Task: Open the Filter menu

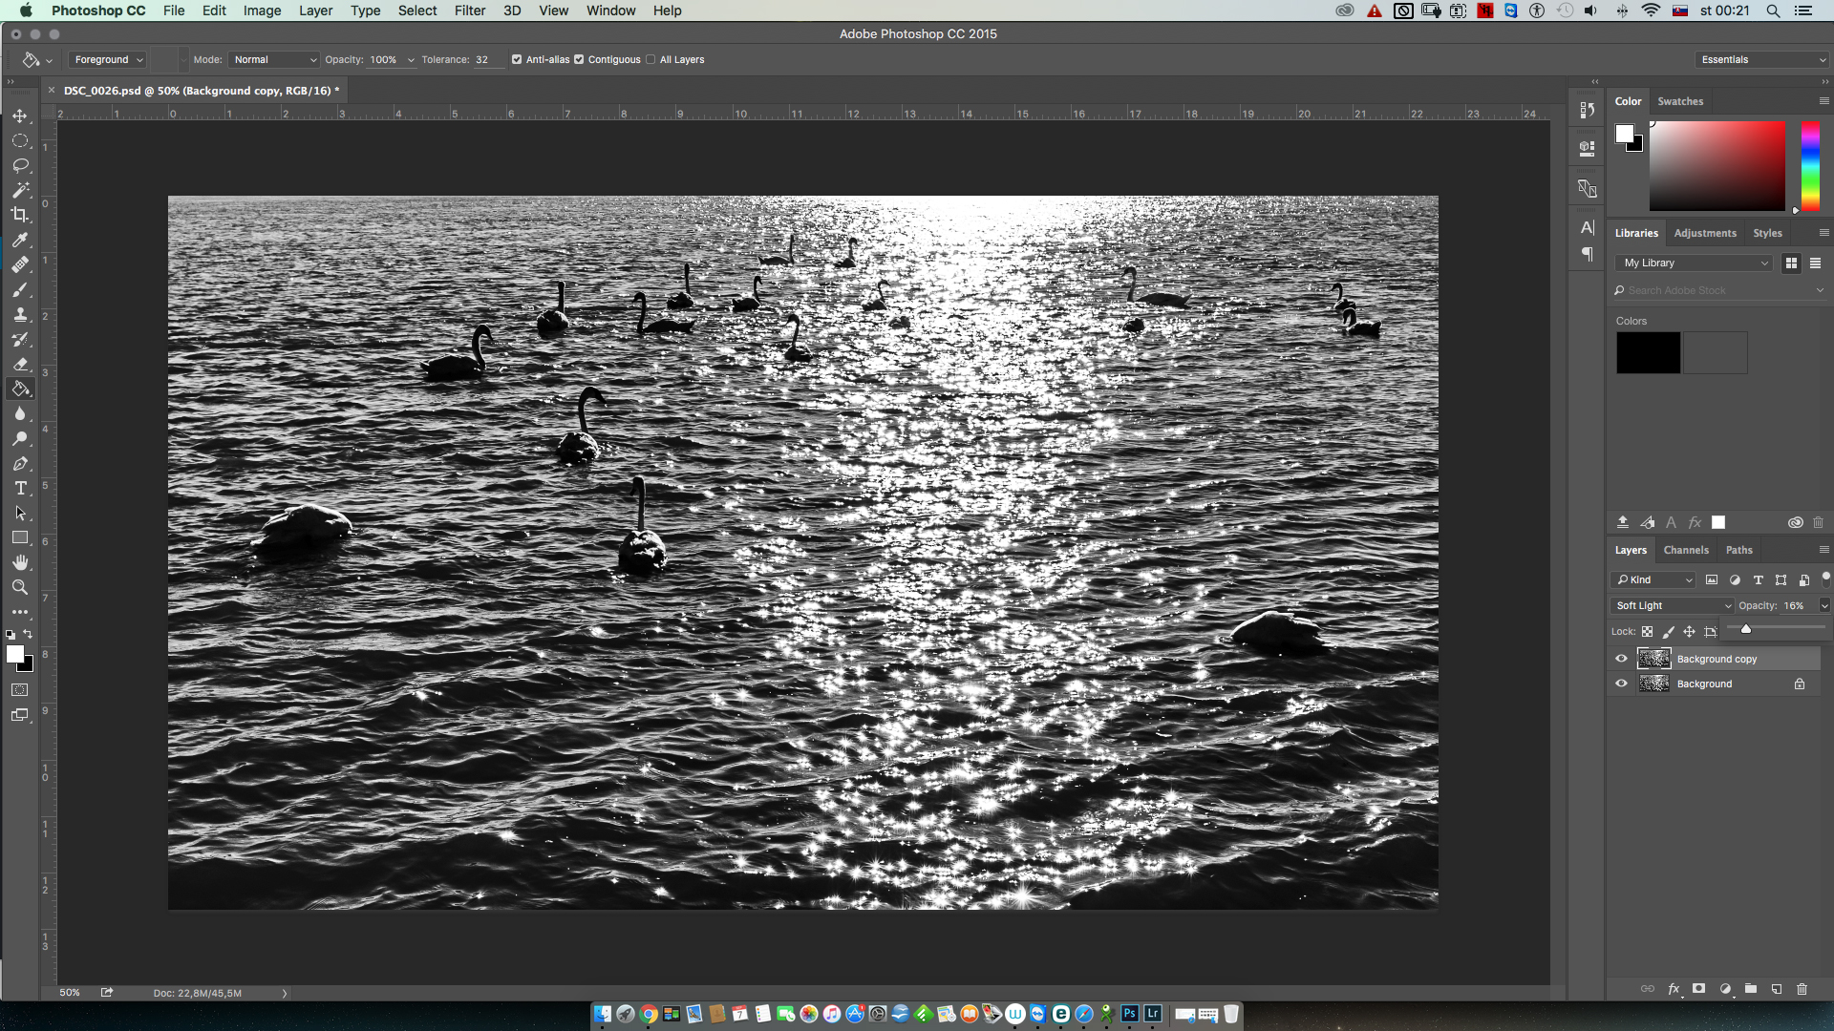Action: point(469,11)
